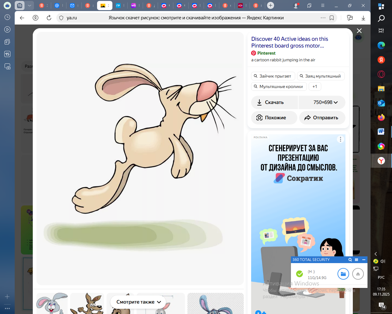This screenshot has width=392, height=314.
Task: Open the ad's three-dot options menu
Action: (x=340, y=140)
